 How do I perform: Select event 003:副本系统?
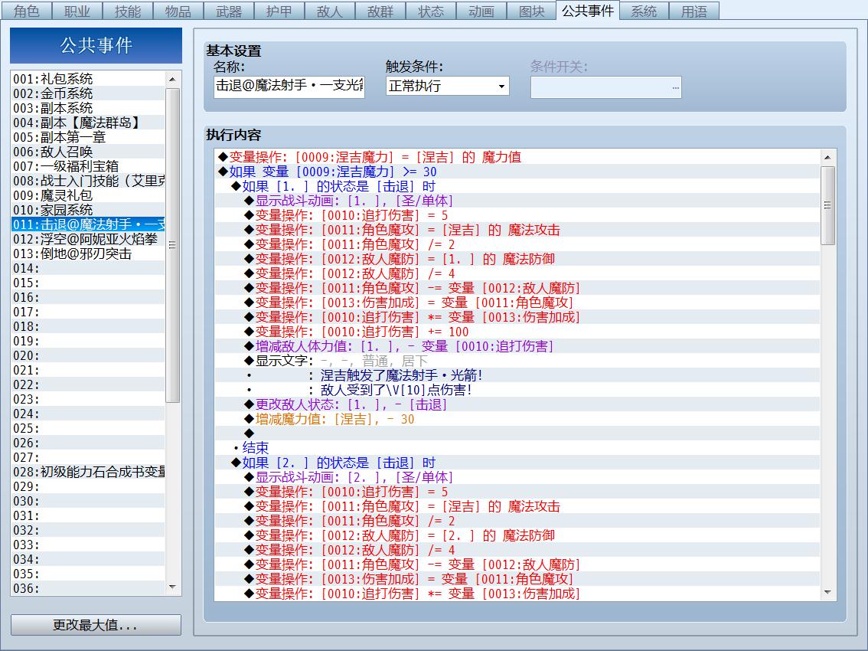tap(88, 108)
